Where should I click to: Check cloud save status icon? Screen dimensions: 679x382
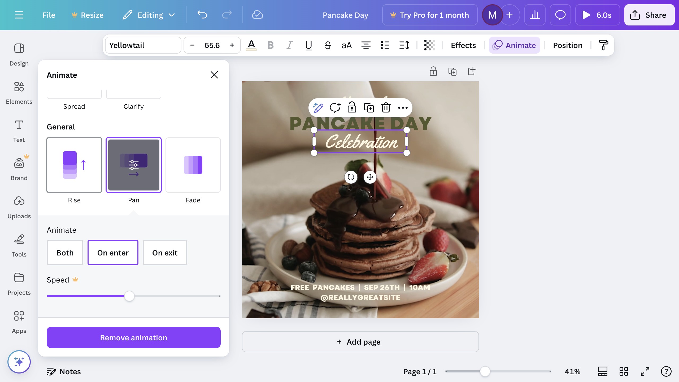(257, 15)
